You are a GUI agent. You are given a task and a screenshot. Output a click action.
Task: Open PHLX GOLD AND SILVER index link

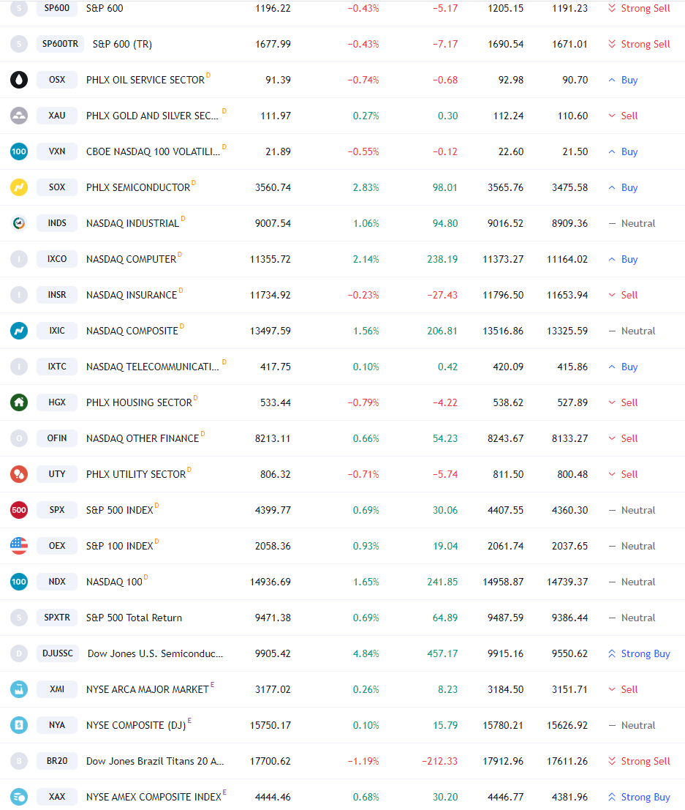pos(152,116)
